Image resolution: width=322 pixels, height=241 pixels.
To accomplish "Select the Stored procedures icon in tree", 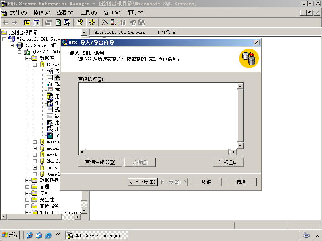I will (x=50, y=90).
